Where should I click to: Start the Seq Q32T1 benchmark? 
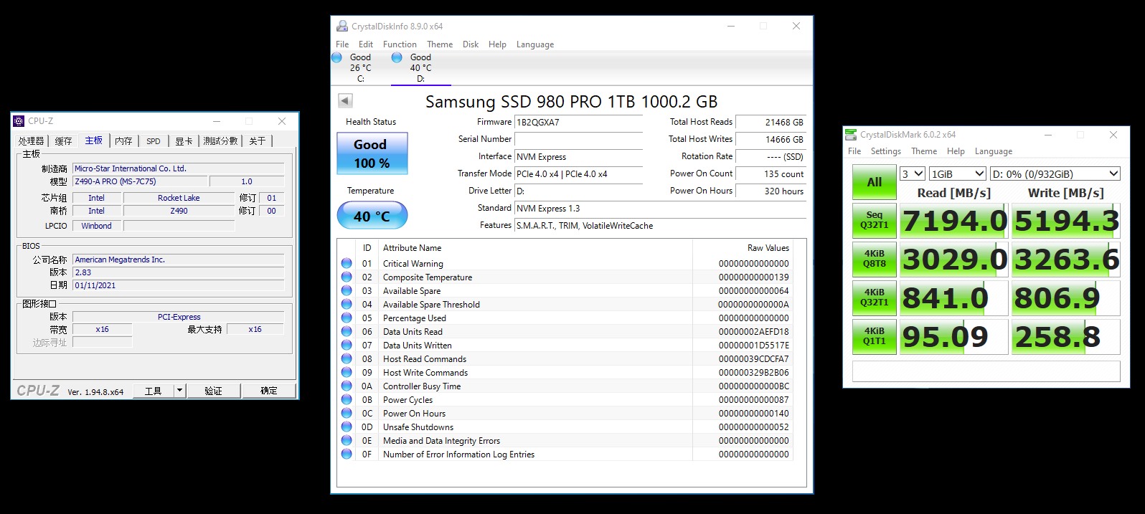(874, 220)
